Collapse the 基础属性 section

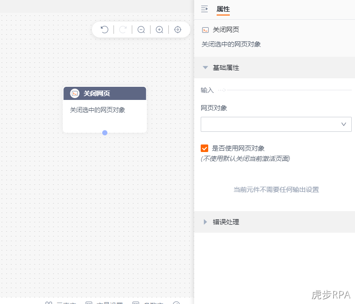[205, 68]
